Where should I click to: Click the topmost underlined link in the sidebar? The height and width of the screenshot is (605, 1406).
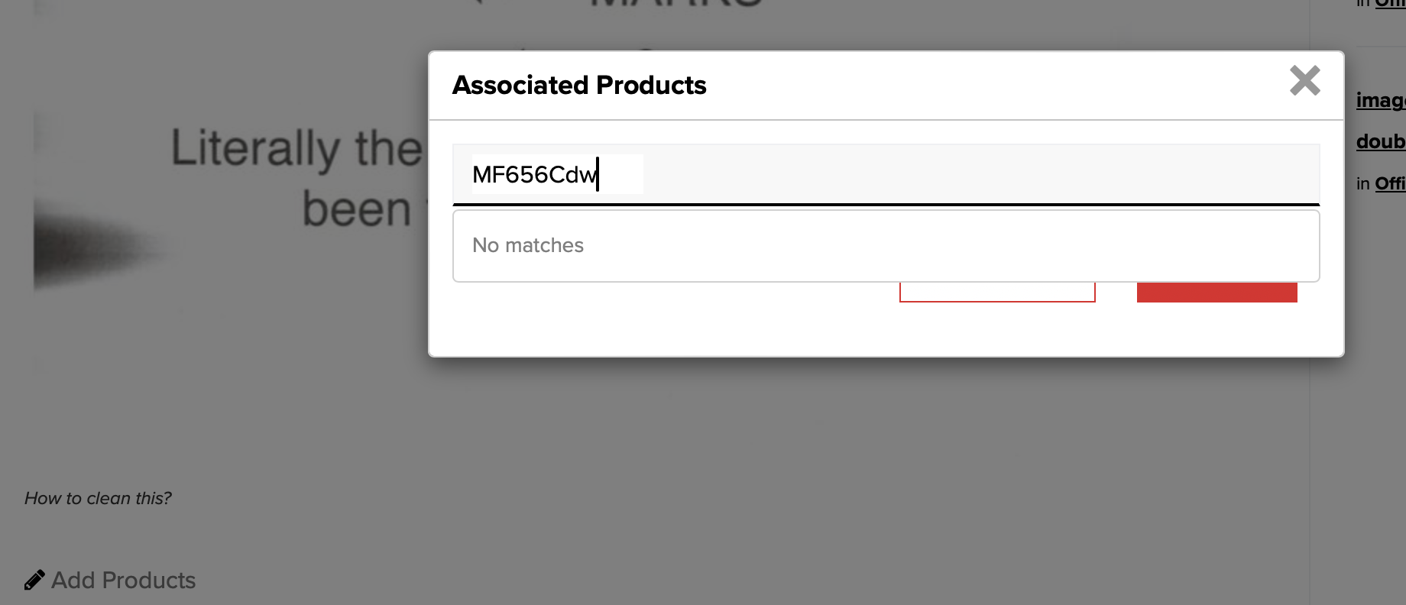pyautogui.click(x=1389, y=3)
